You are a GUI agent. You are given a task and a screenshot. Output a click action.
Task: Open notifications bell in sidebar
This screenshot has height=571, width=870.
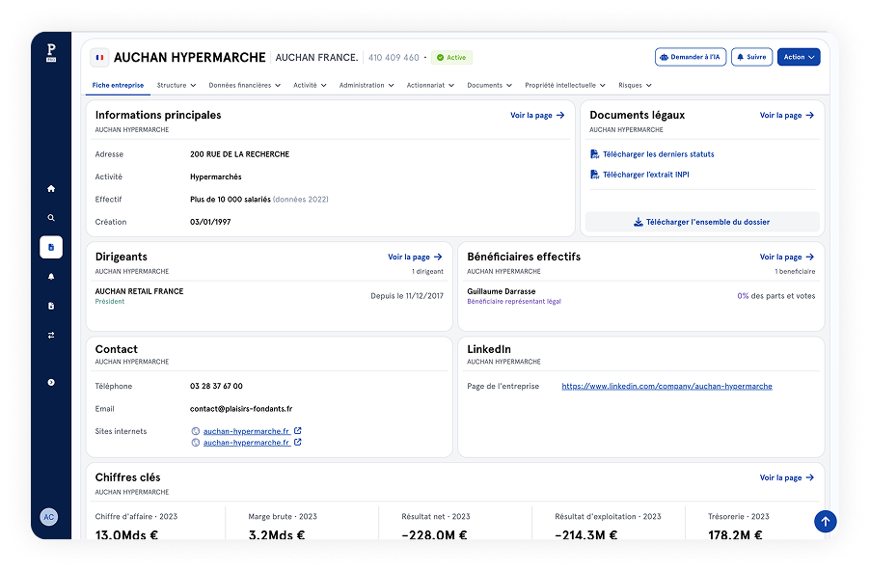pos(51,277)
